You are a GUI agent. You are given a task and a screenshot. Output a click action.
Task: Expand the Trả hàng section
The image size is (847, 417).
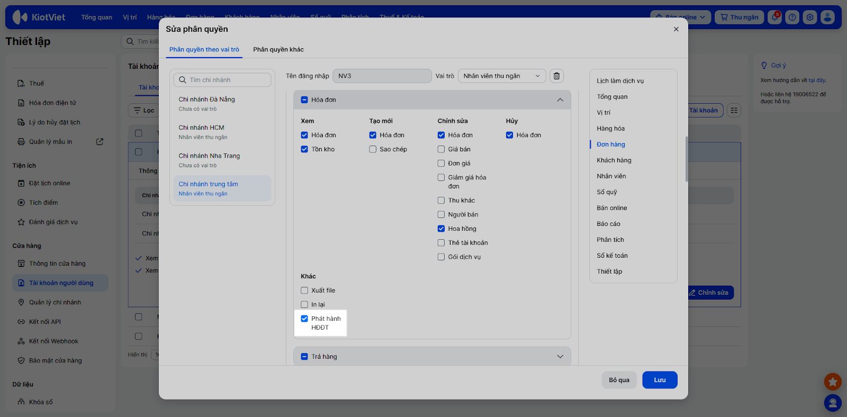(560, 357)
